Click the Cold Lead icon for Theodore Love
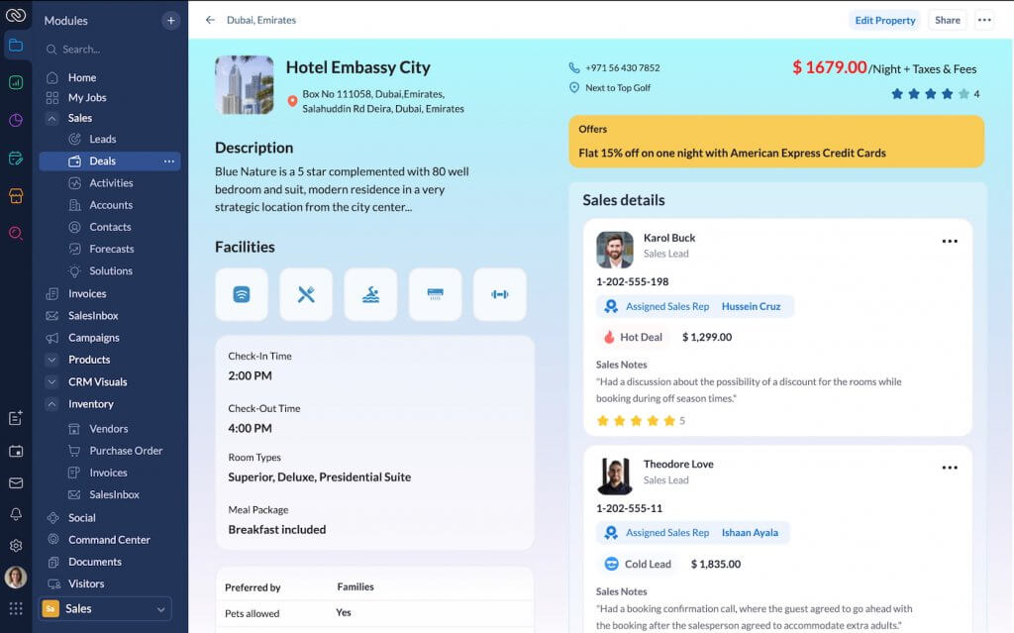 tap(610, 563)
